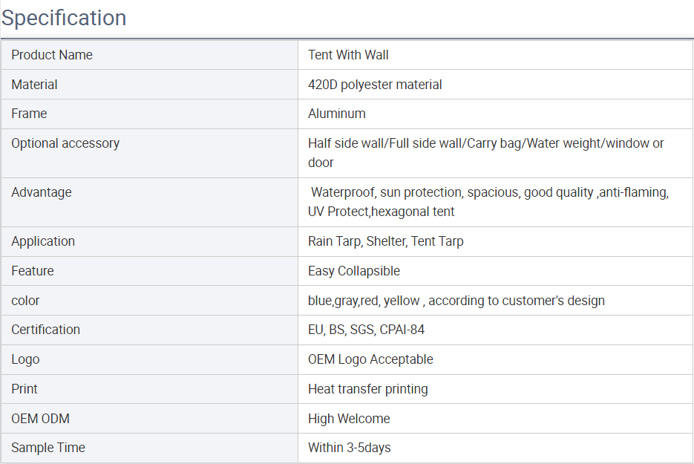
Task: Click the EU, BS, SGS, CPAI-84 certification value
Action: tap(366, 330)
